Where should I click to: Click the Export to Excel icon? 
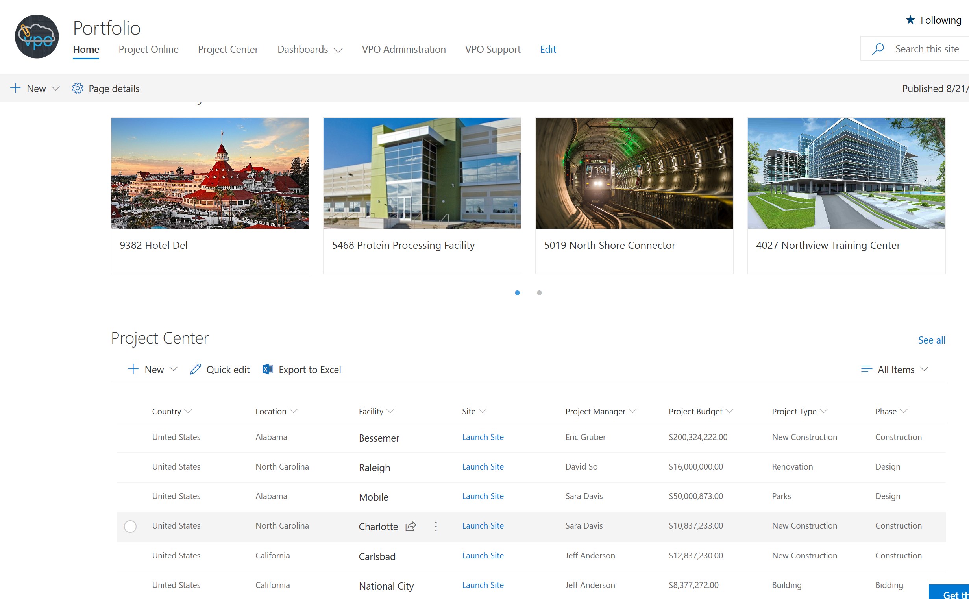[268, 369]
